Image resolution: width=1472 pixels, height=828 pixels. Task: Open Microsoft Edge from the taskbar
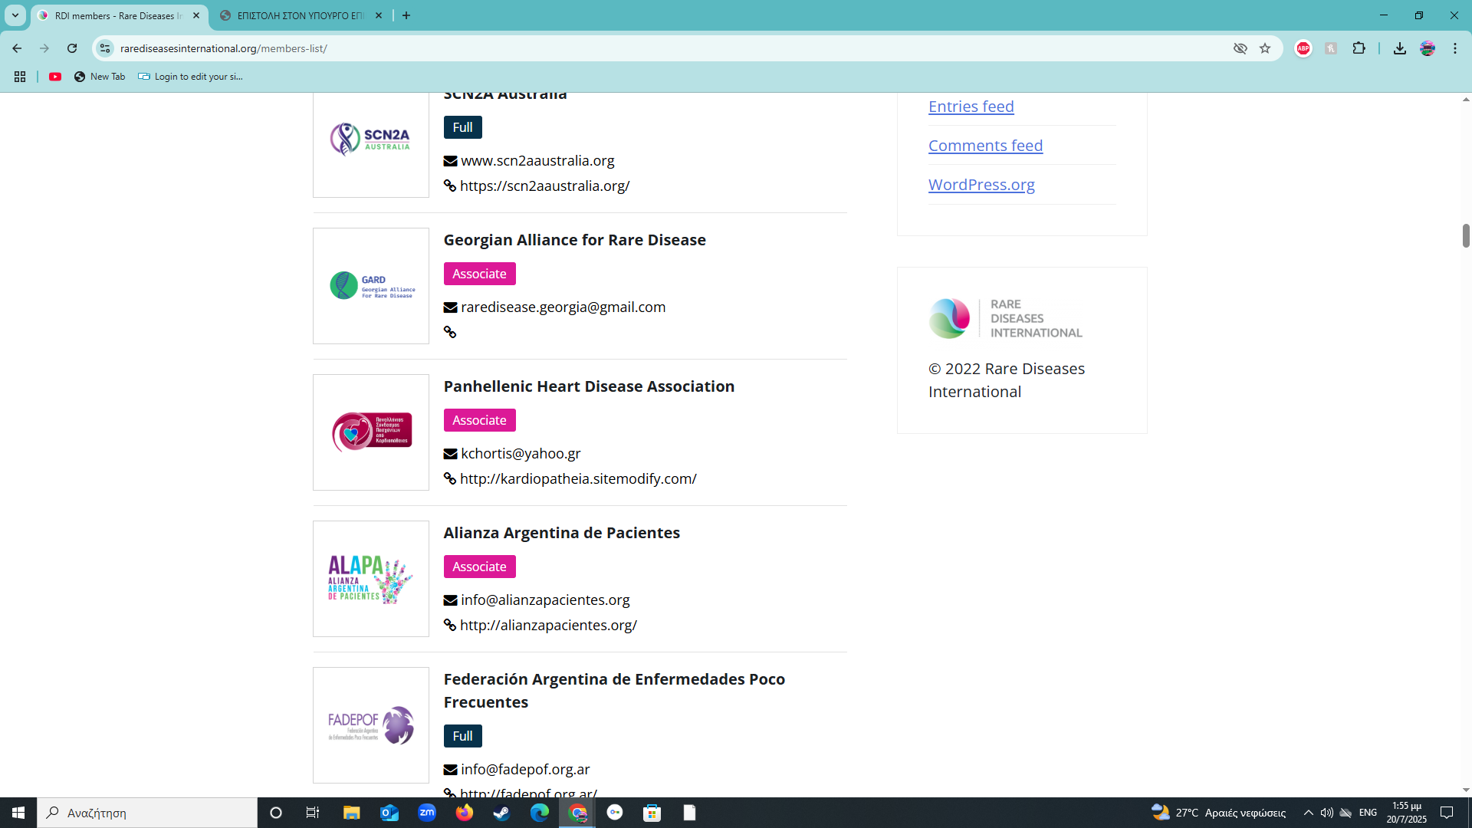[540, 813]
